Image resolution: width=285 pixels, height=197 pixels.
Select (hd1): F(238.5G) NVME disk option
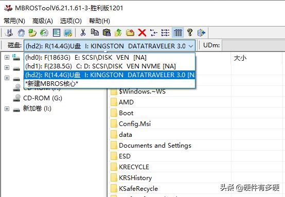pyautogui.click(x=110, y=66)
